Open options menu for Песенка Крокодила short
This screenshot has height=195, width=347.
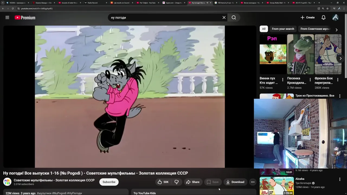(310, 80)
